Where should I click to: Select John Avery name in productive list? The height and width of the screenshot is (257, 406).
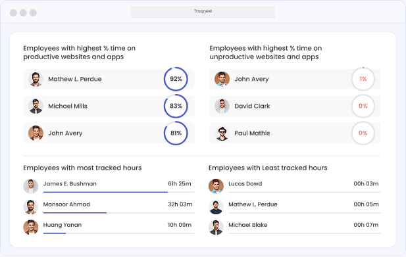tap(65, 133)
